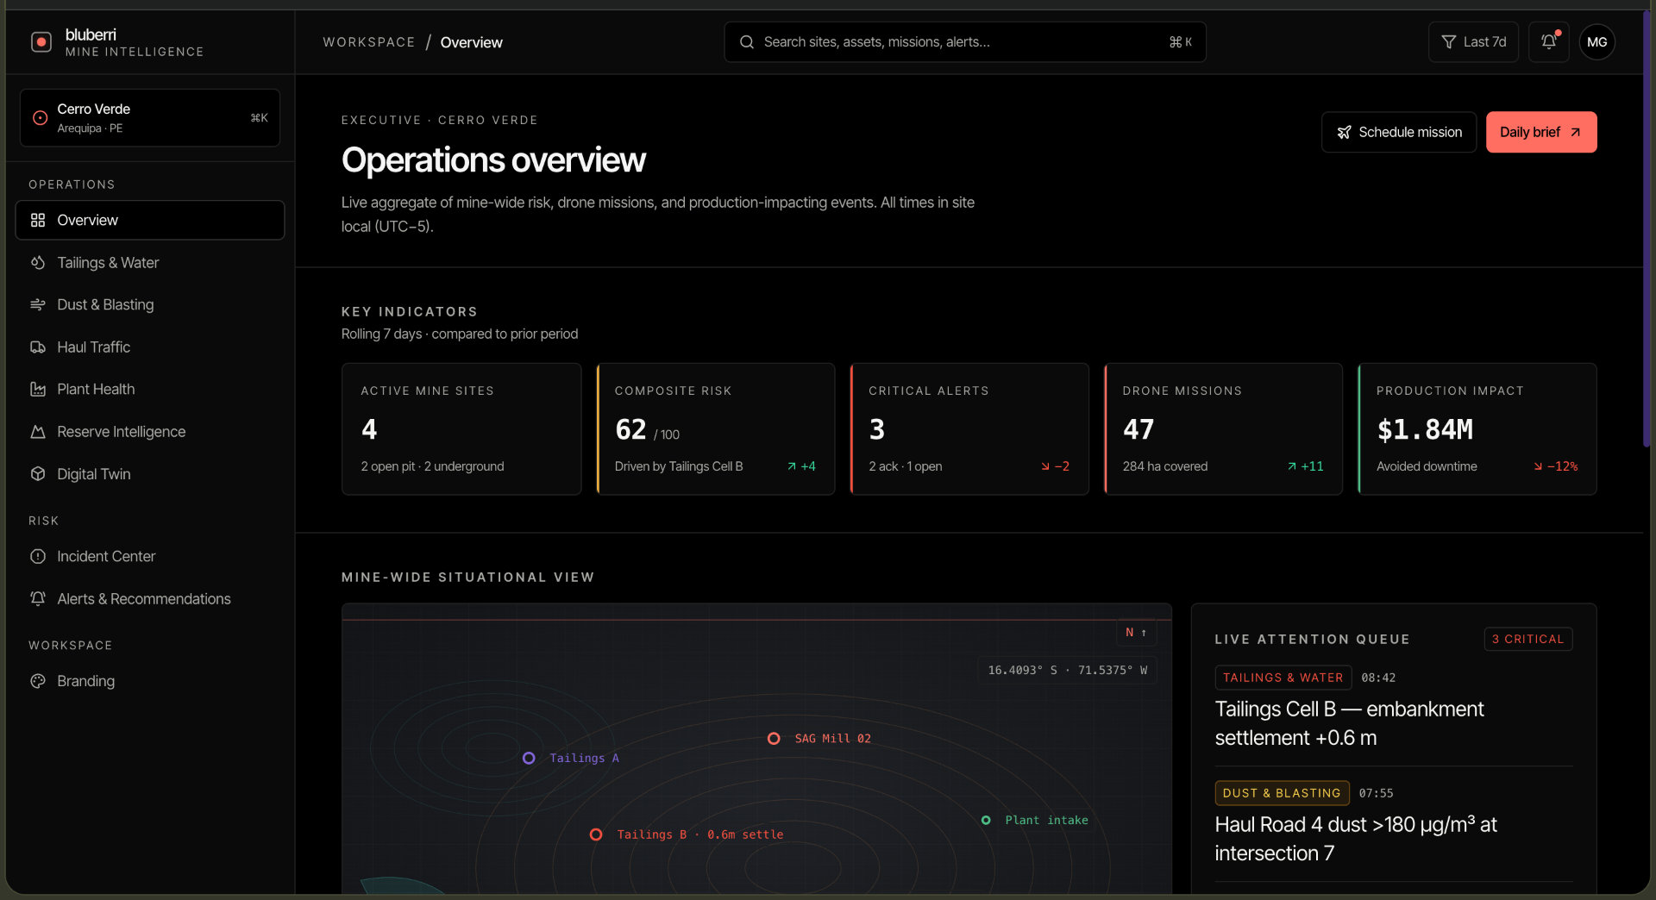Viewport: 1656px width, 900px height.
Task: Click the drone icon in Schedule mission
Action: click(1344, 132)
